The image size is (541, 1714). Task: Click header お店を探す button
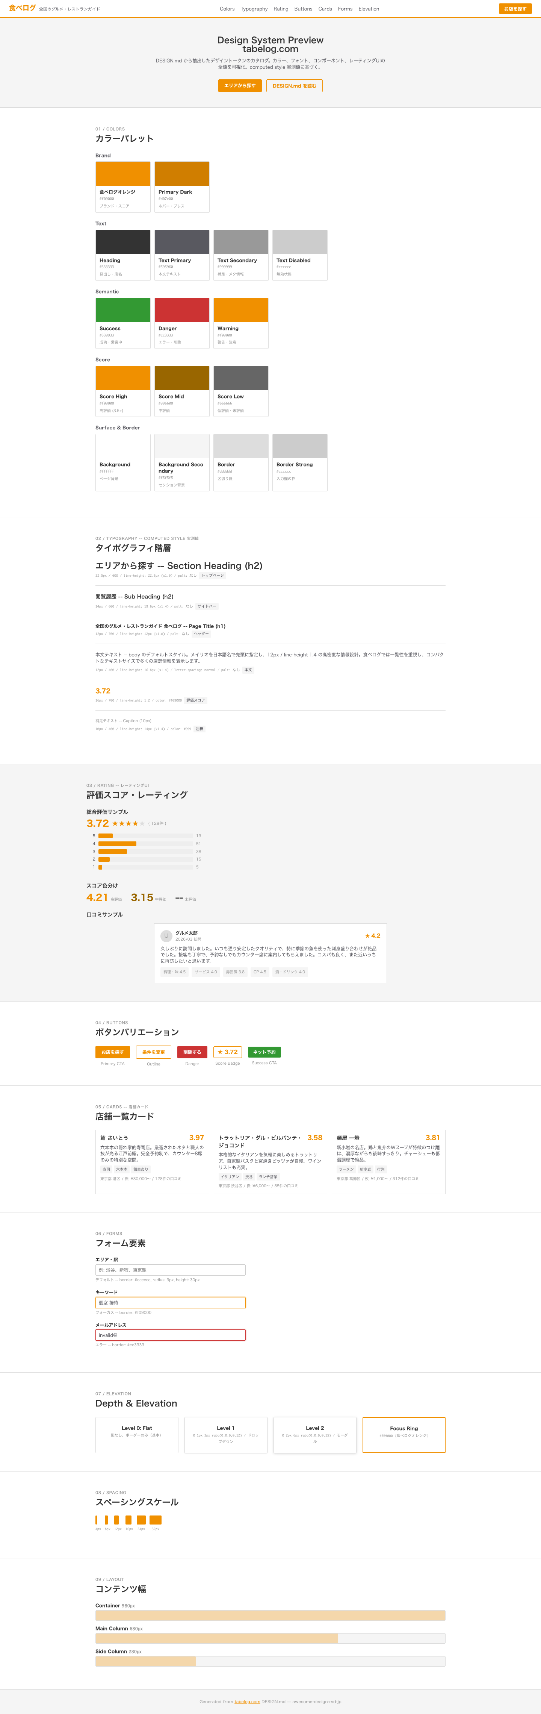coord(515,9)
